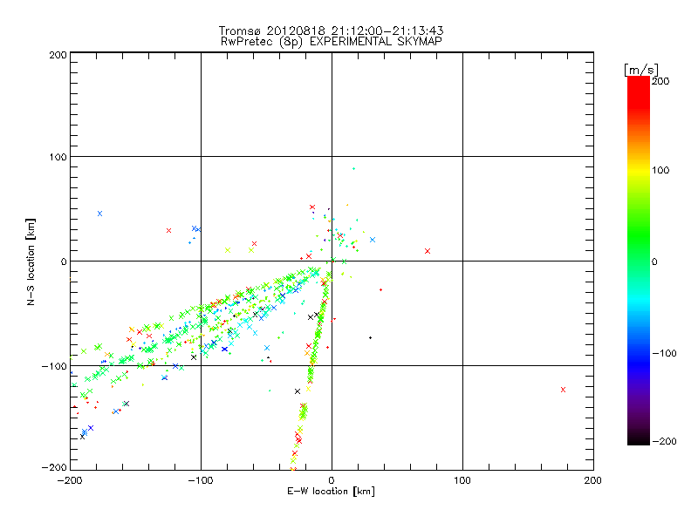Click the colorbar label '200' at the top

pyautogui.click(x=661, y=81)
